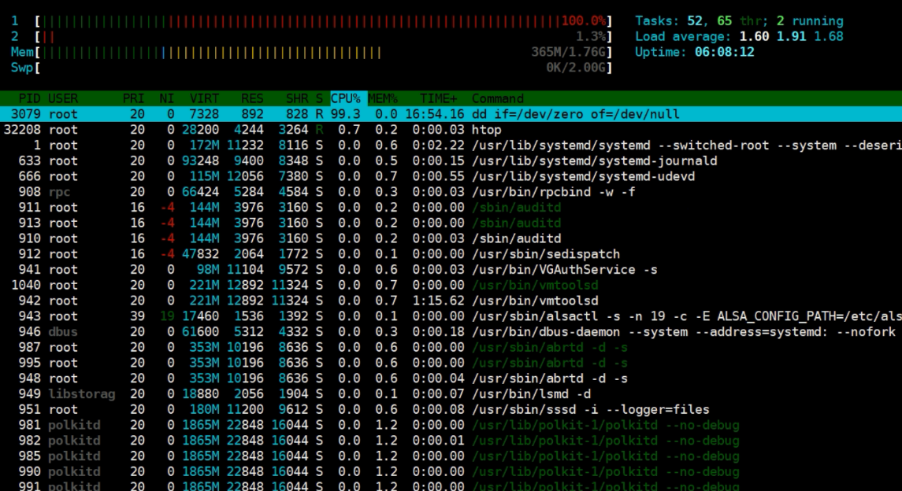Select auditd process row with PID 910
Image resolution: width=902 pixels, height=491 pixels.
point(451,238)
